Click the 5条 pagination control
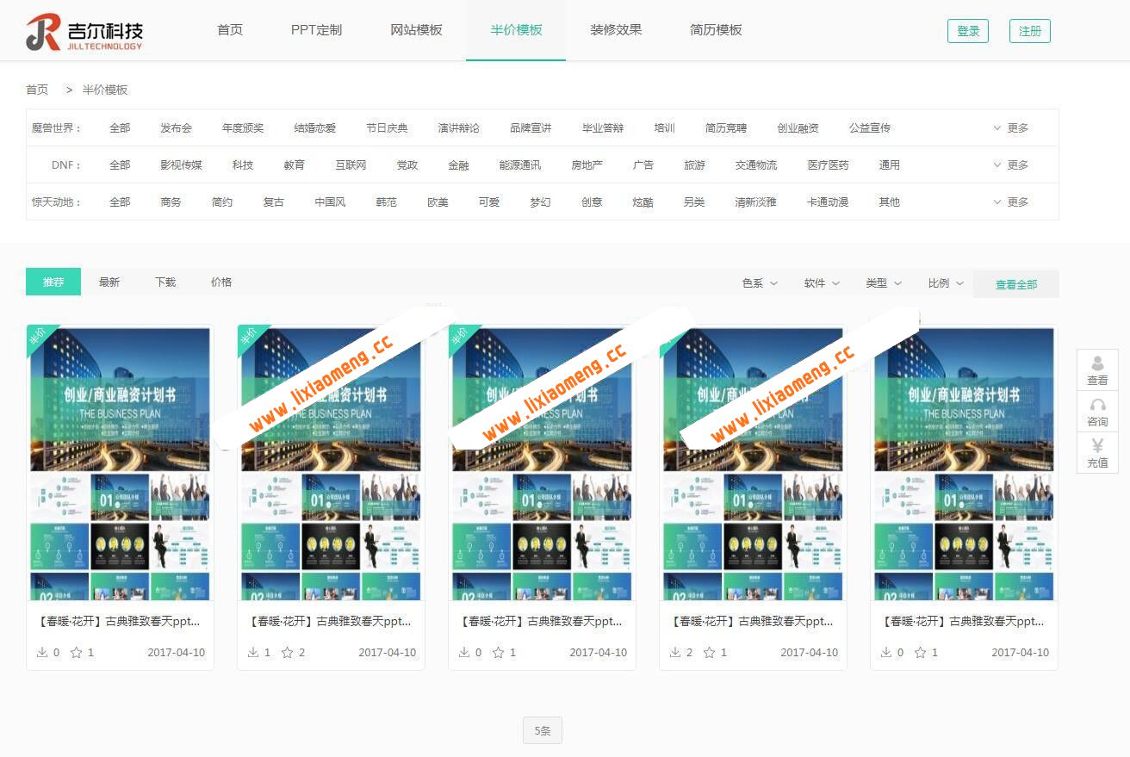 click(x=542, y=729)
